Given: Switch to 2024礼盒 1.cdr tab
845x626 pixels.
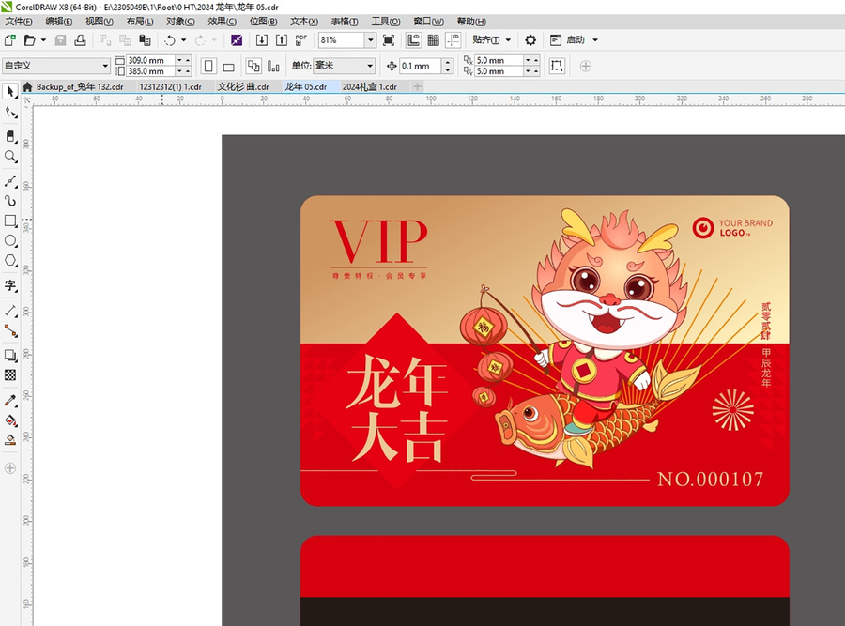Looking at the screenshot, I should [x=370, y=86].
